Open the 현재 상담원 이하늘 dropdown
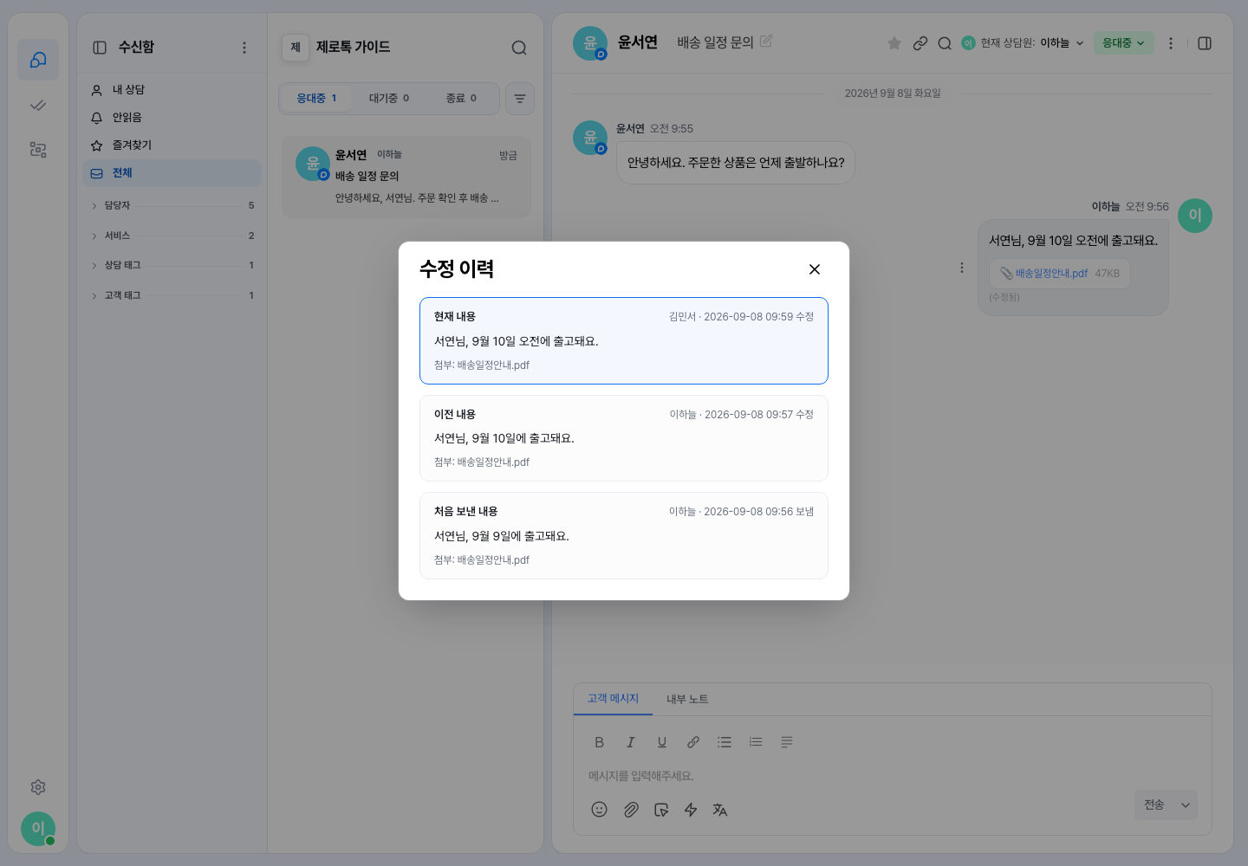The height and width of the screenshot is (866, 1248). click(x=1023, y=42)
